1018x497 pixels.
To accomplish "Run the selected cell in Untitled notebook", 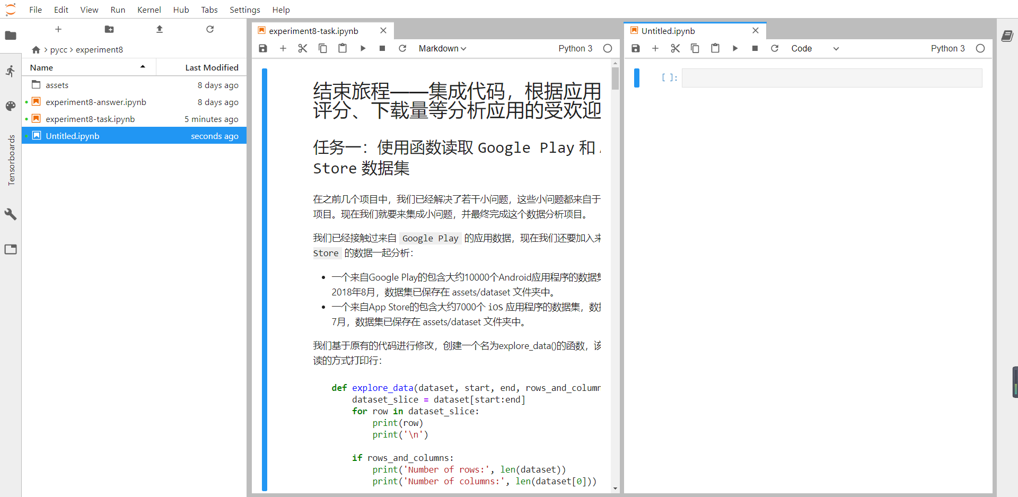I will (x=735, y=48).
